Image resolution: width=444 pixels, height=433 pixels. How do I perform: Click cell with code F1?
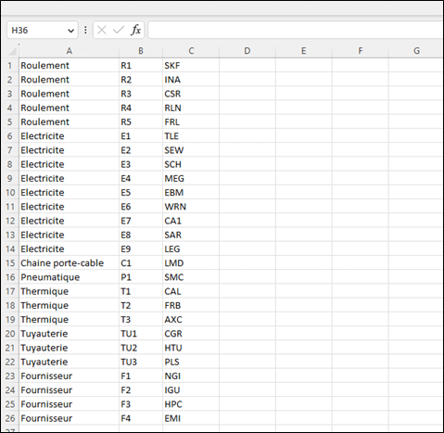[141, 376]
